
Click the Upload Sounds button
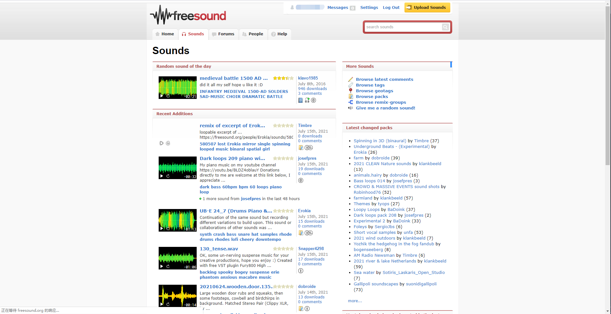point(427,8)
